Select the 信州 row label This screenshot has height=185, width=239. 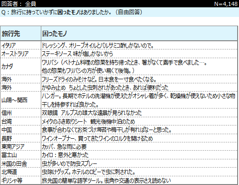click(21, 113)
